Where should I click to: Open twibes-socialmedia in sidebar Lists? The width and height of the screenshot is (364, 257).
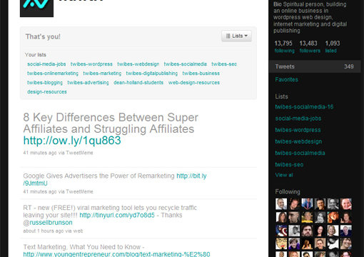(300, 153)
